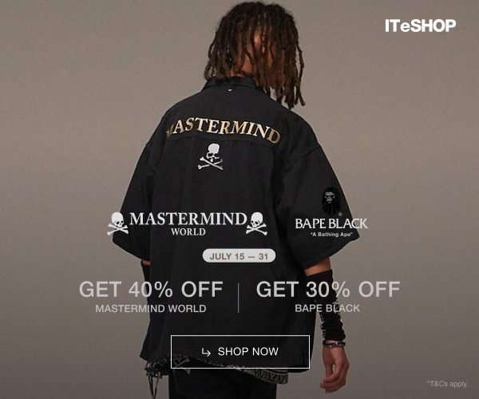Image resolution: width=479 pixels, height=399 pixels.
Task: Open the *T&Cs apply note
Action: click(448, 384)
